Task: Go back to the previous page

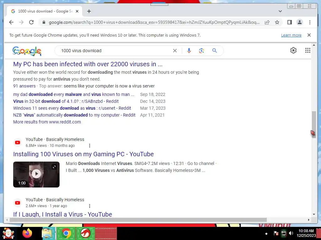Action: click(11, 22)
